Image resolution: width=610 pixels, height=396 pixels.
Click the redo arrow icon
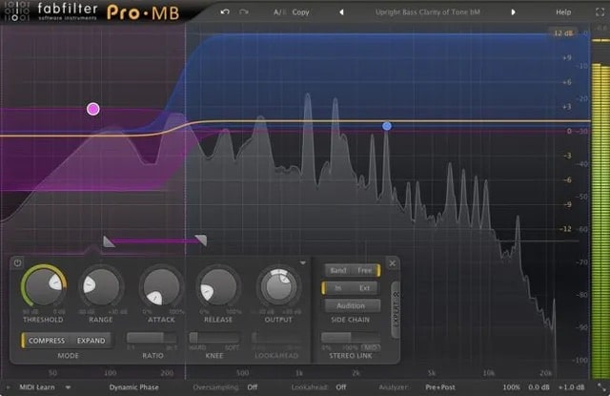(x=244, y=12)
